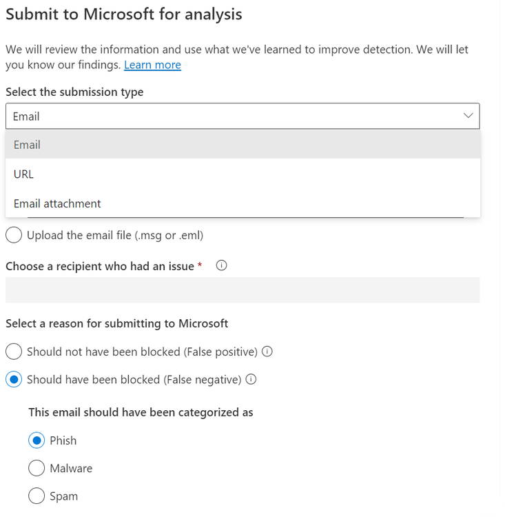Viewport: 505px width, 517px height.
Task: Click the submission type combo box showing Email
Action: pyautogui.click(x=234, y=116)
